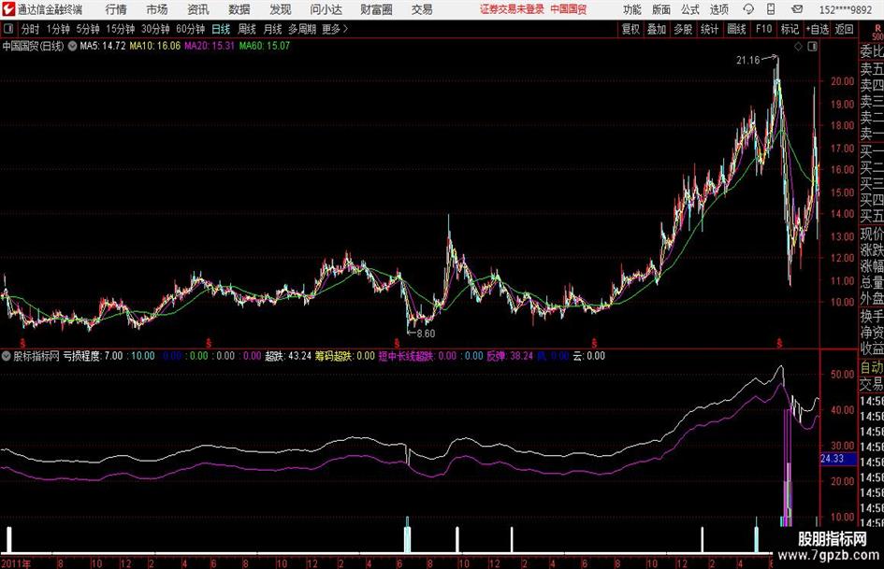Expand the 中国国贸(日线) MA indicator dropdown

point(72,46)
